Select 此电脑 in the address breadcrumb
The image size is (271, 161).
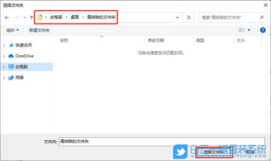click(56, 17)
